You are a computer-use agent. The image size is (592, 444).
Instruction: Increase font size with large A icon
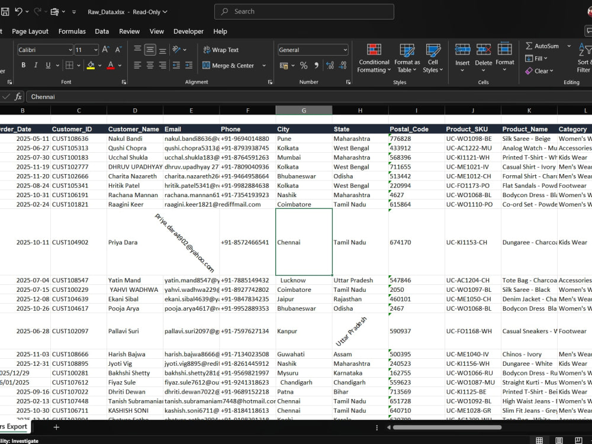[106, 50]
